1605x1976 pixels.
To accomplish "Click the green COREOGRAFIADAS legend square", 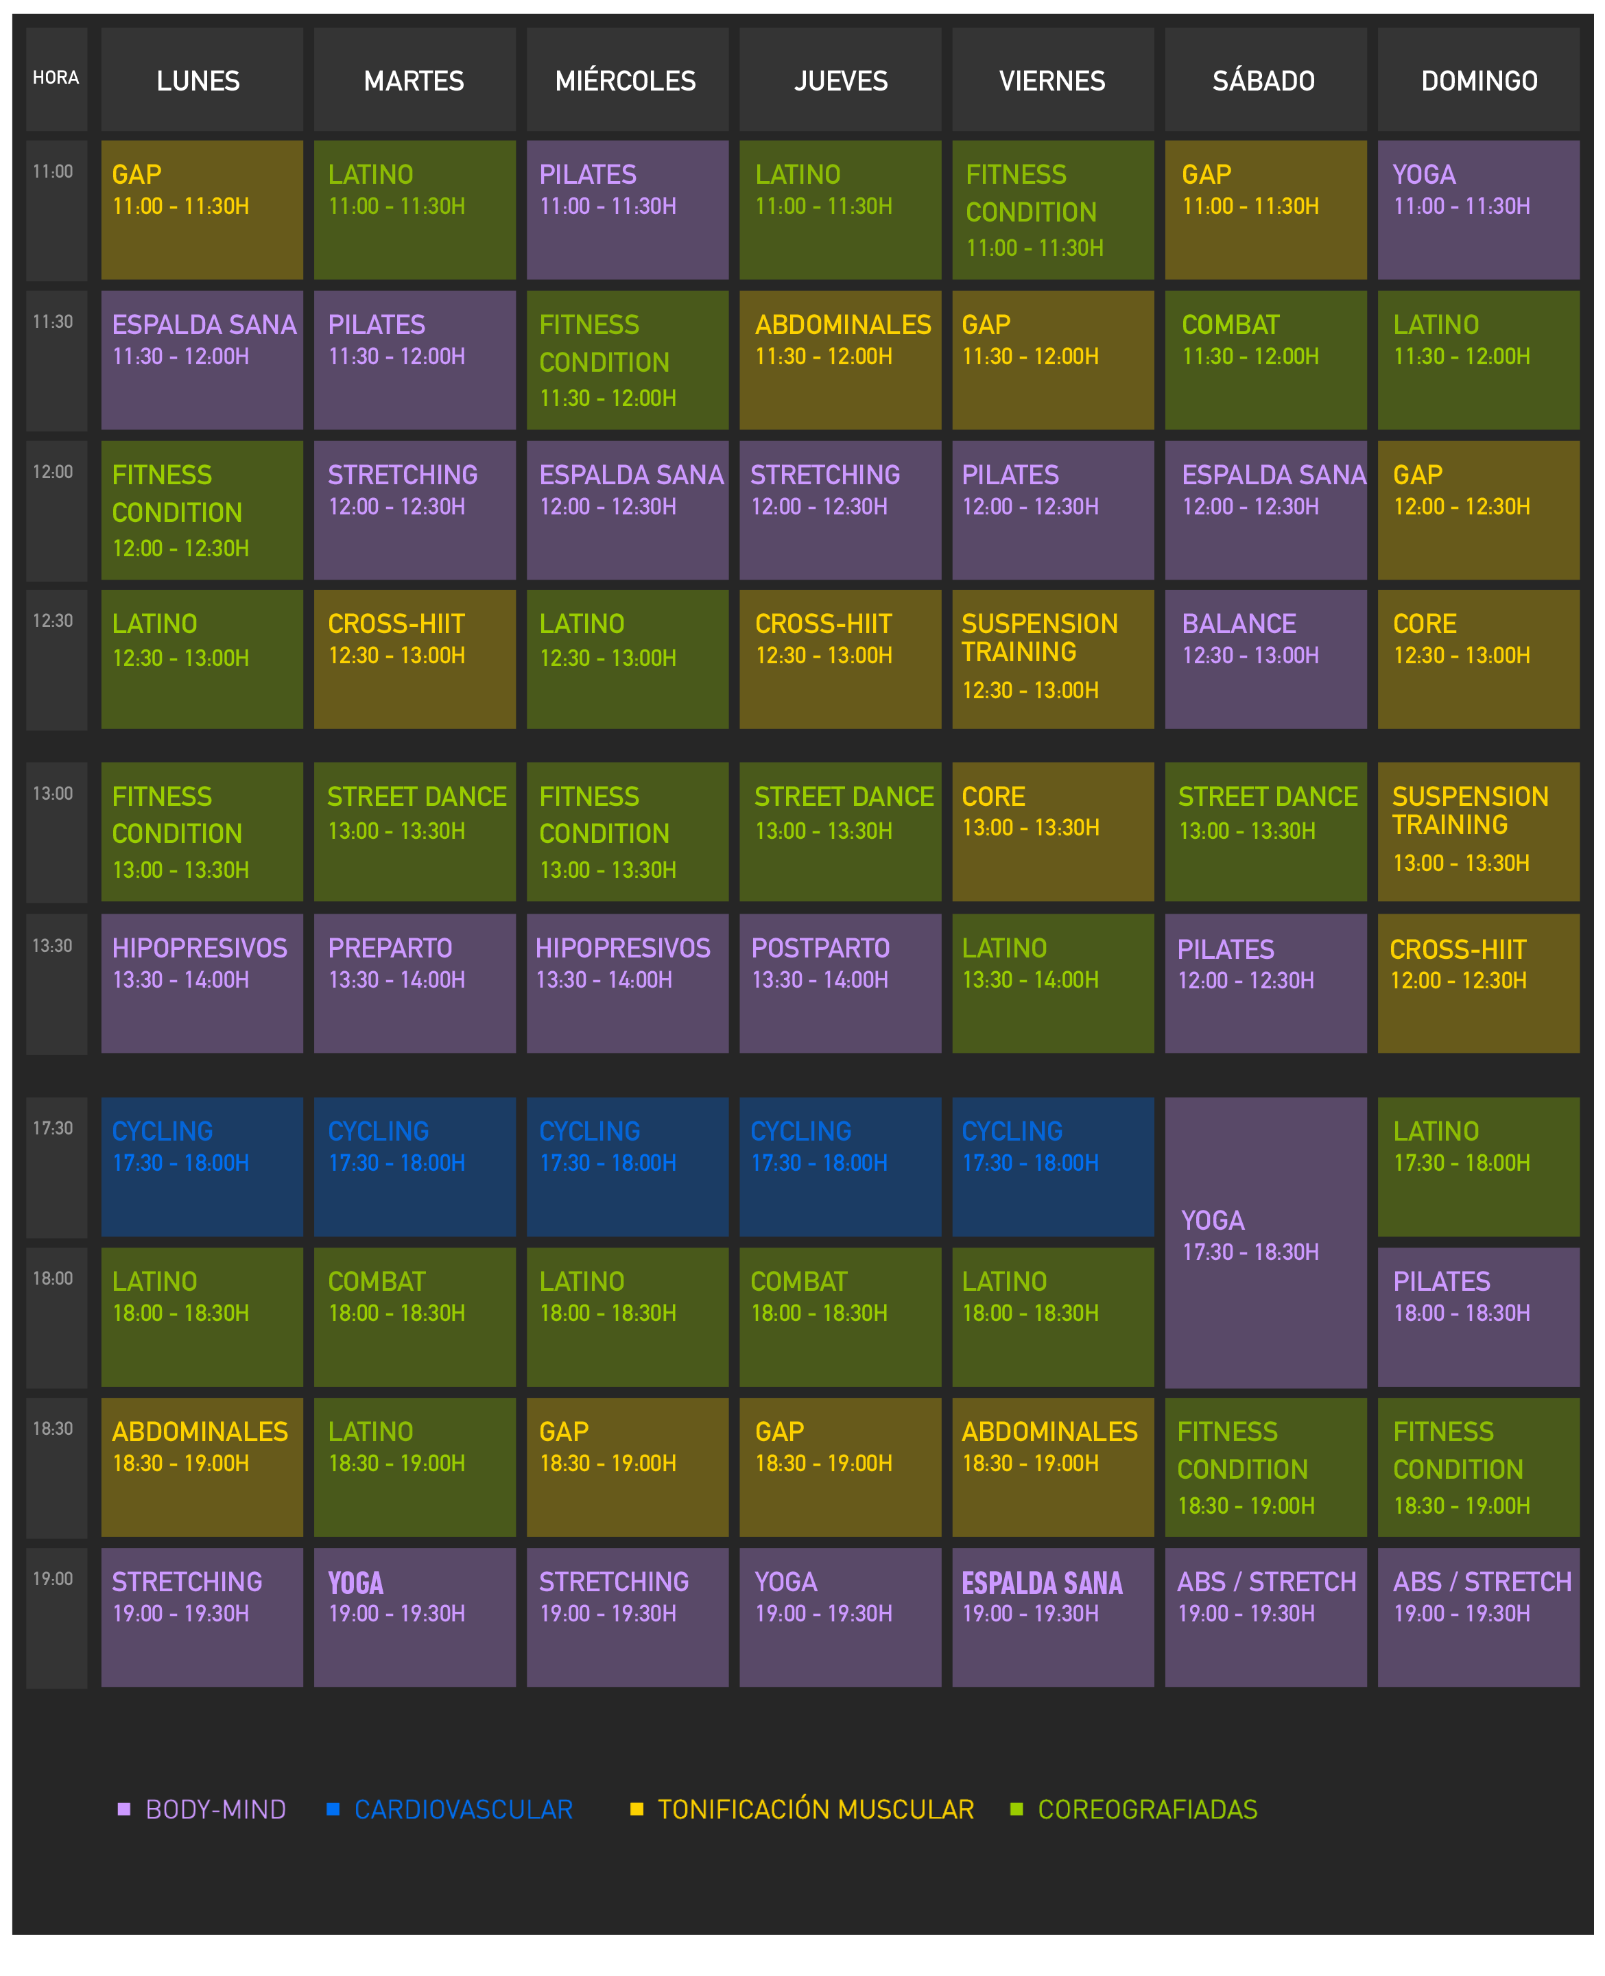I will pos(1017,1809).
